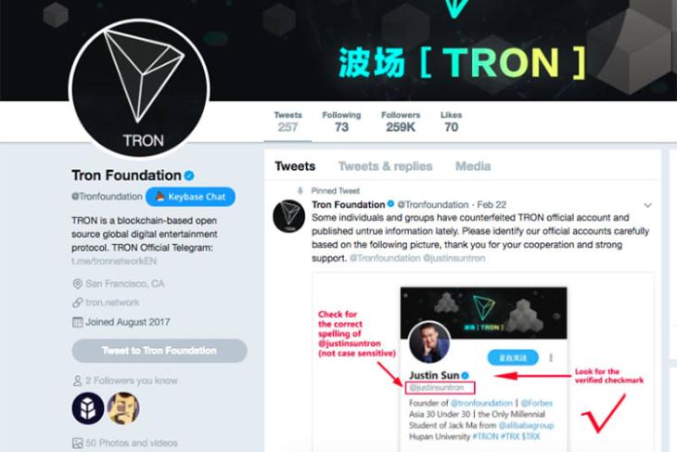Open the three-dot menu in Justin Sun card
677x452 pixels.
pyautogui.click(x=551, y=358)
